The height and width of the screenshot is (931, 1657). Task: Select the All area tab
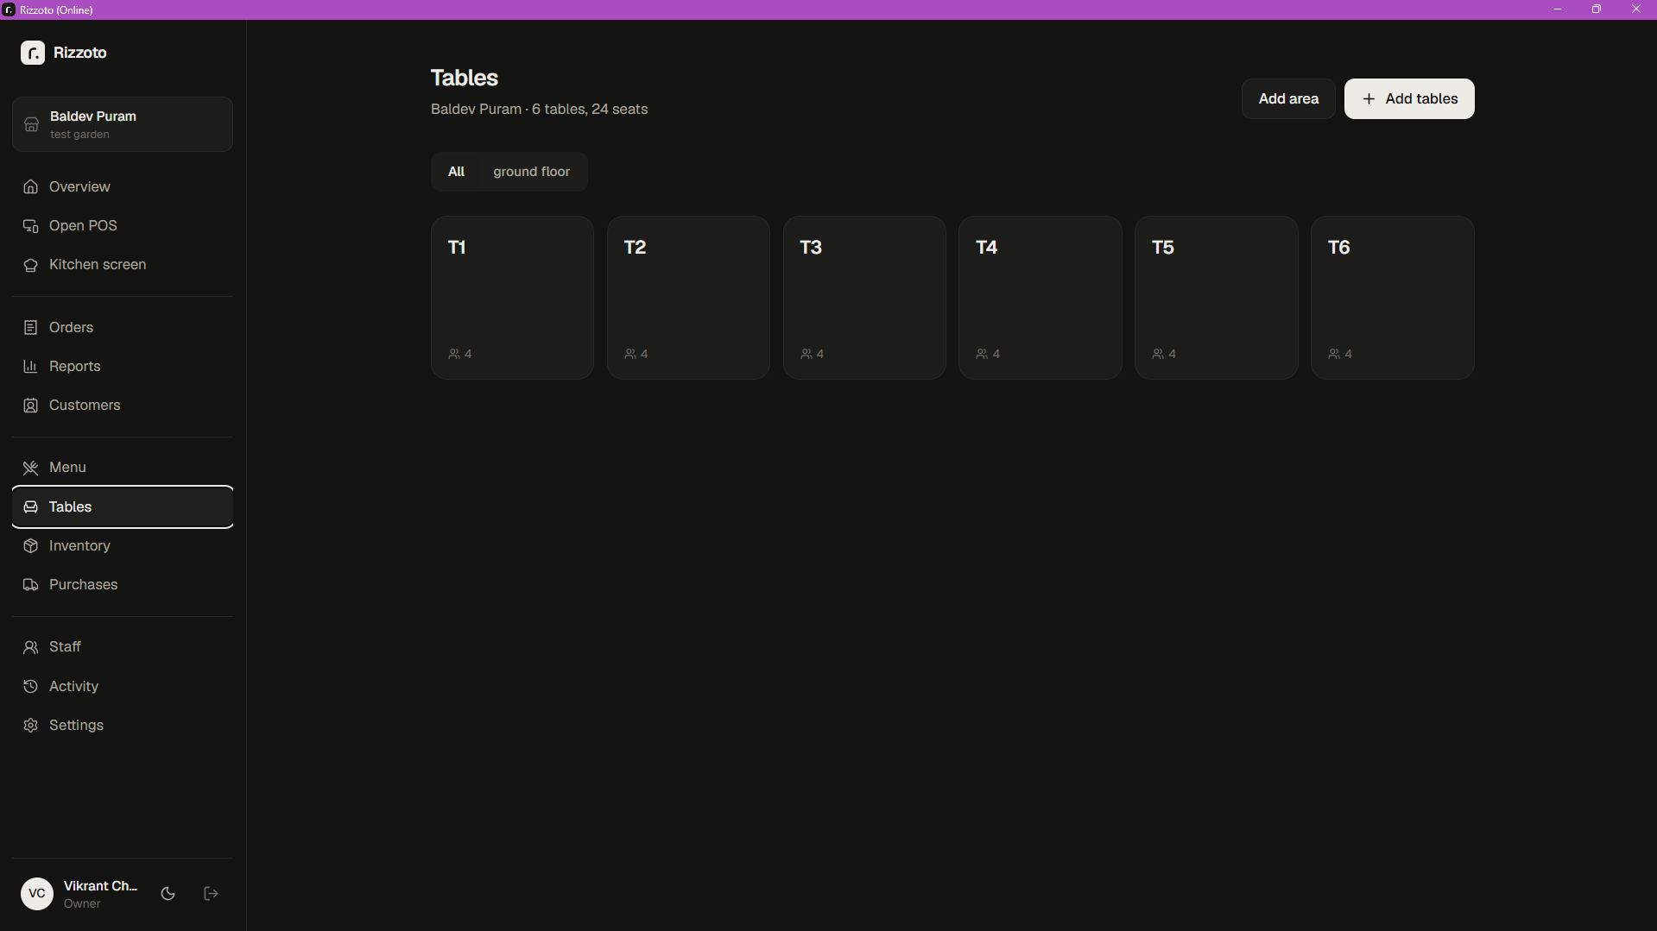coord(456,172)
